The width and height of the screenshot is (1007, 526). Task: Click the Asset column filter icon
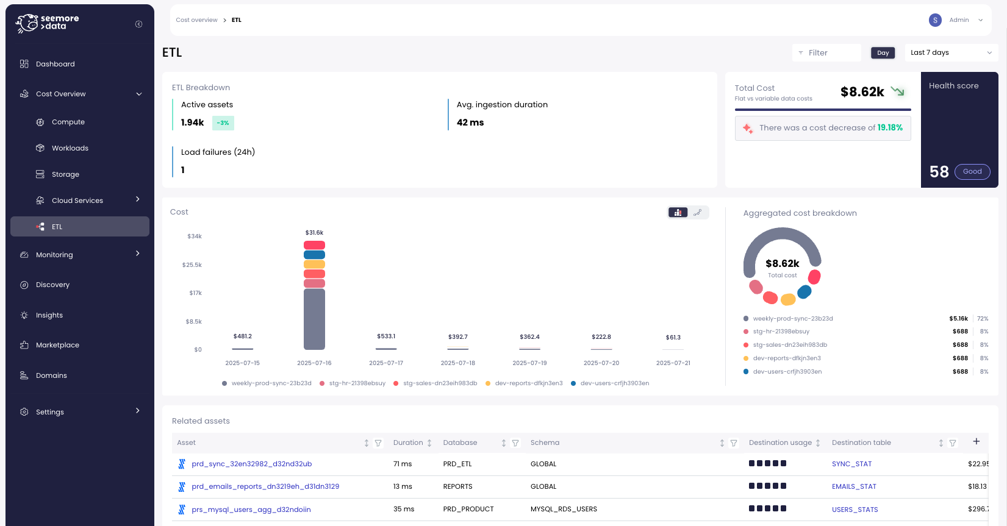click(378, 443)
